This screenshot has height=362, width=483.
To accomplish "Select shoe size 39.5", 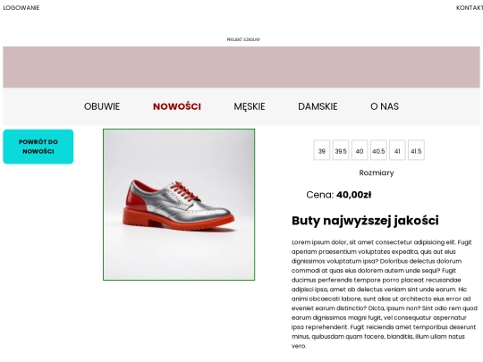I will pos(341,150).
